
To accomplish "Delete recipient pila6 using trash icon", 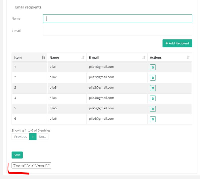I will [x=152, y=119].
